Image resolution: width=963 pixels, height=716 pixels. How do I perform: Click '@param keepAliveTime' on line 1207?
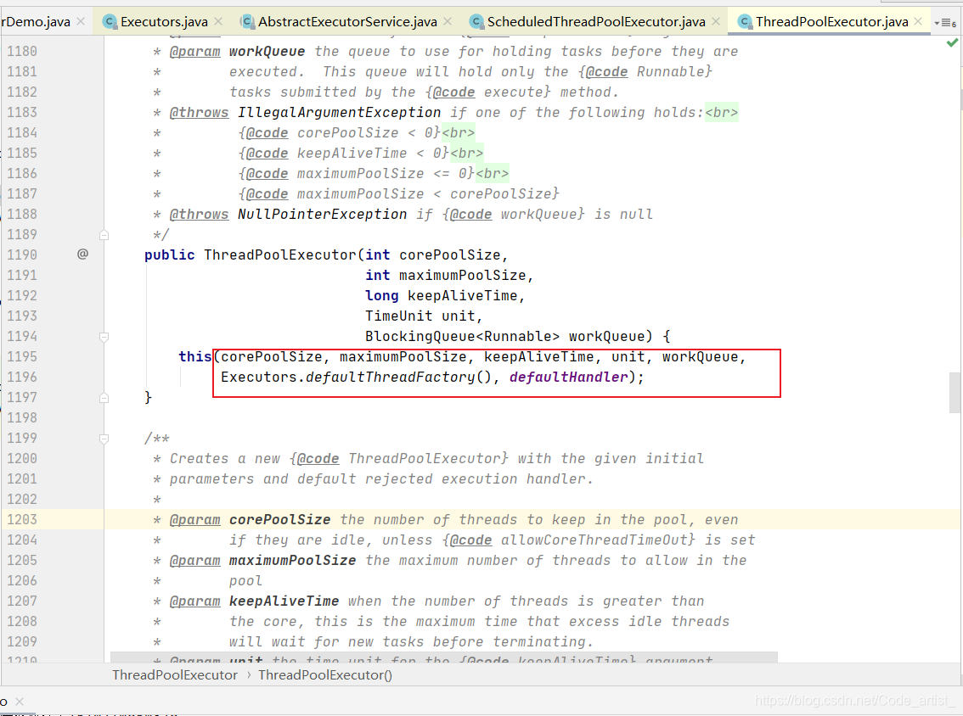coord(254,601)
